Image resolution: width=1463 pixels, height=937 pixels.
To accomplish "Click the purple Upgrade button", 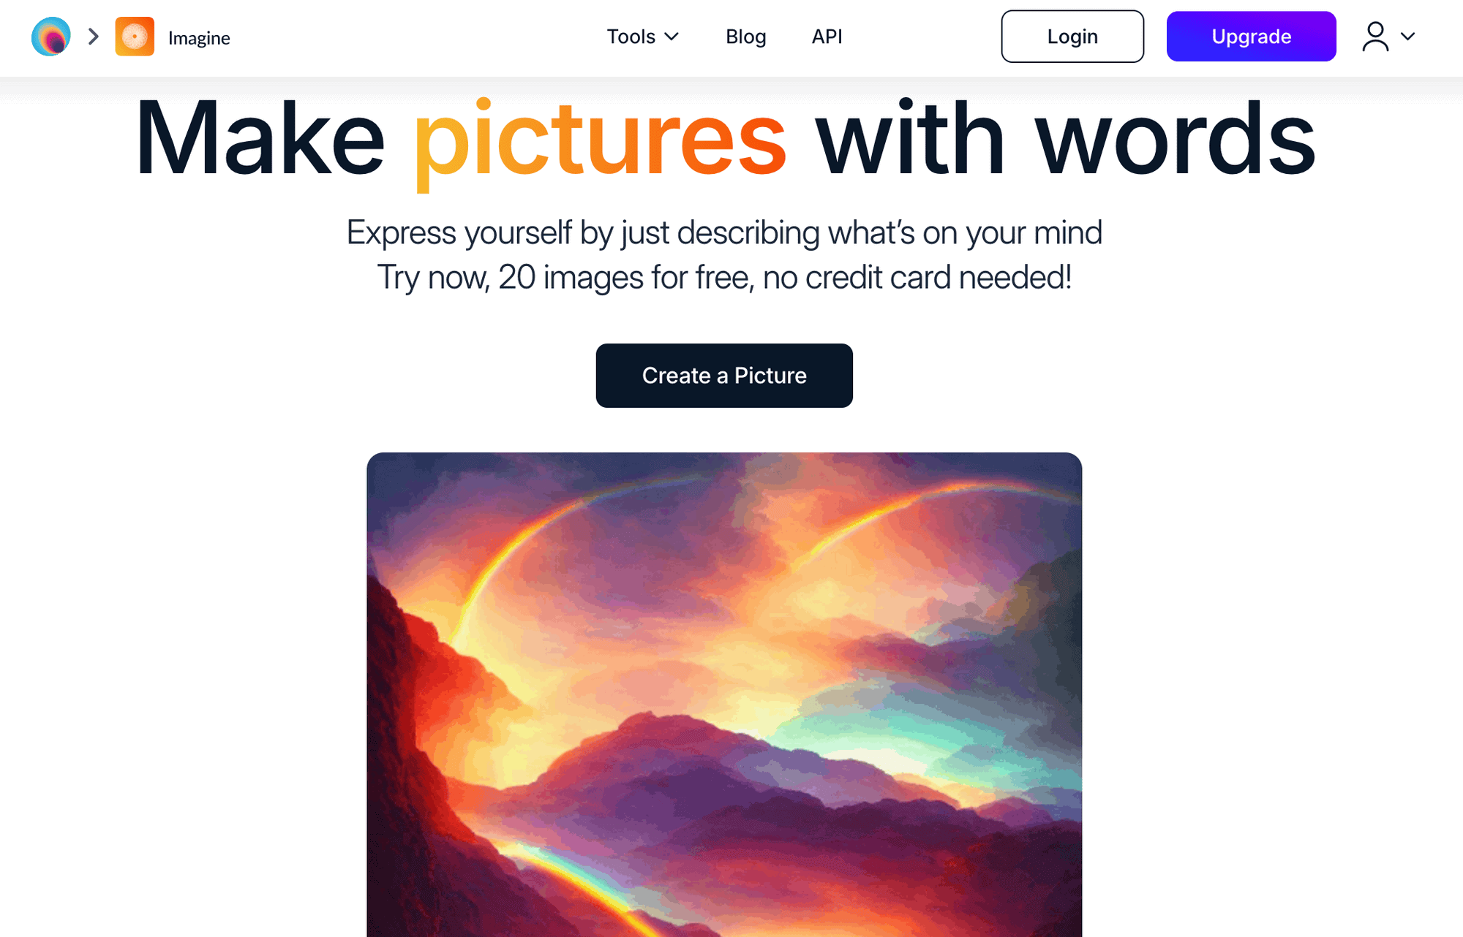I will click(1251, 37).
